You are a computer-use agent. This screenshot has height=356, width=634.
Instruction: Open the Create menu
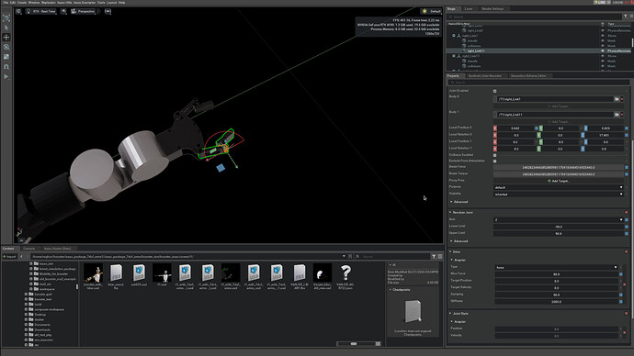[22, 3]
